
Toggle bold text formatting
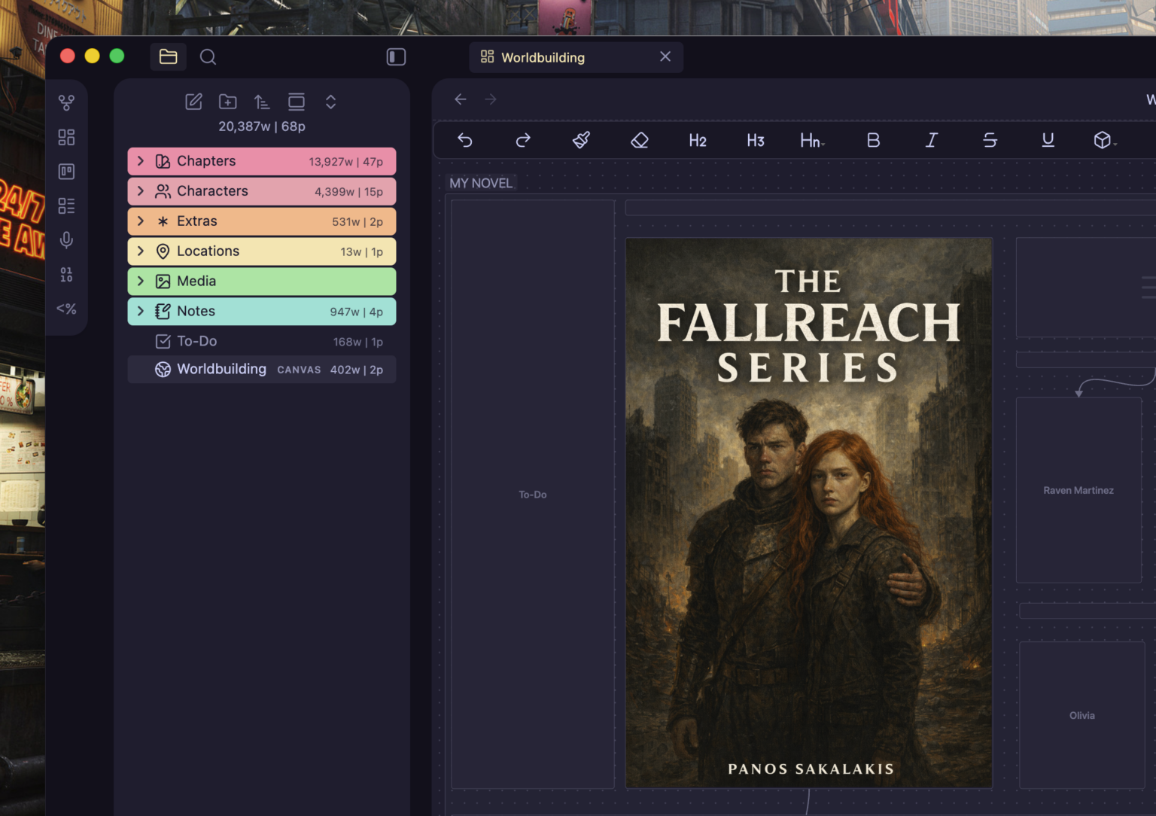point(873,141)
